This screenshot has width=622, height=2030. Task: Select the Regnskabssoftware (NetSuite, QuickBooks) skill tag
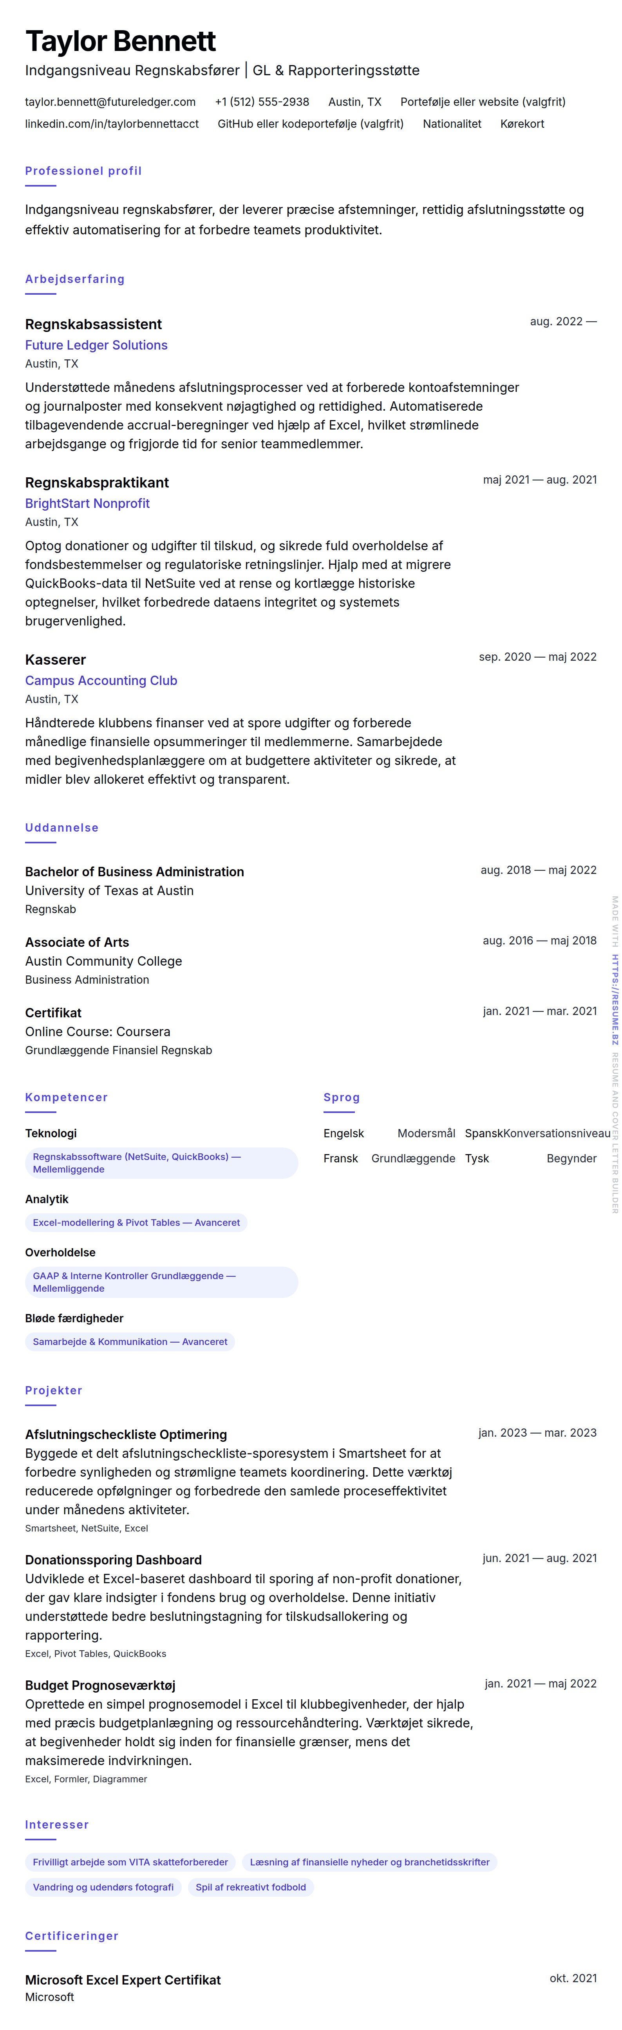coord(161,1163)
